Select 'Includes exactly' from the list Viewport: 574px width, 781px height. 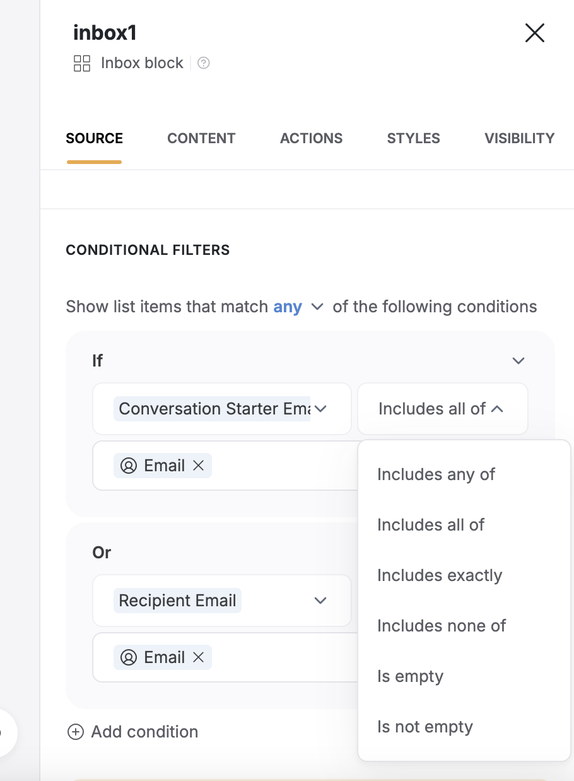[440, 575]
